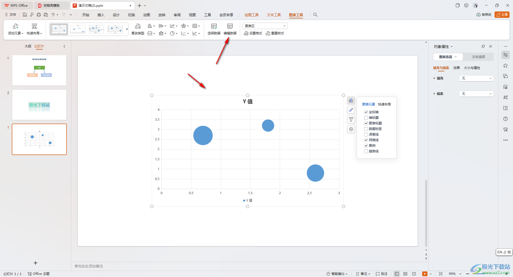Screen dimensions: 513x277
Task: Click the undo icon
Action: [x=53, y=15]
